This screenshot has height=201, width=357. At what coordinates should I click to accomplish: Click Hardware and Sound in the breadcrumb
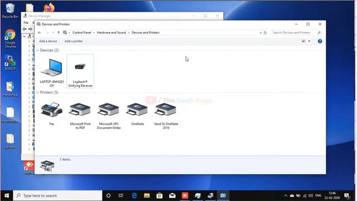pyautogui.click(x=112, y=32)
